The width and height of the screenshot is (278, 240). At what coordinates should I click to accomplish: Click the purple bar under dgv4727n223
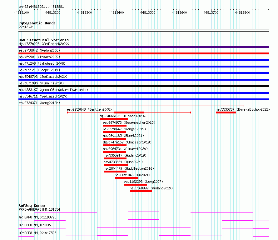click(x=144, y=47)
